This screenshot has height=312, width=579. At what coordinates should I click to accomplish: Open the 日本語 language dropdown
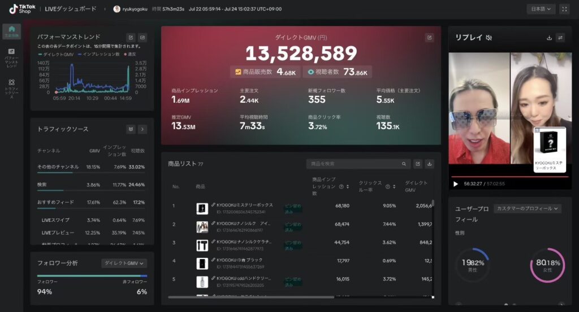point(541,9)
